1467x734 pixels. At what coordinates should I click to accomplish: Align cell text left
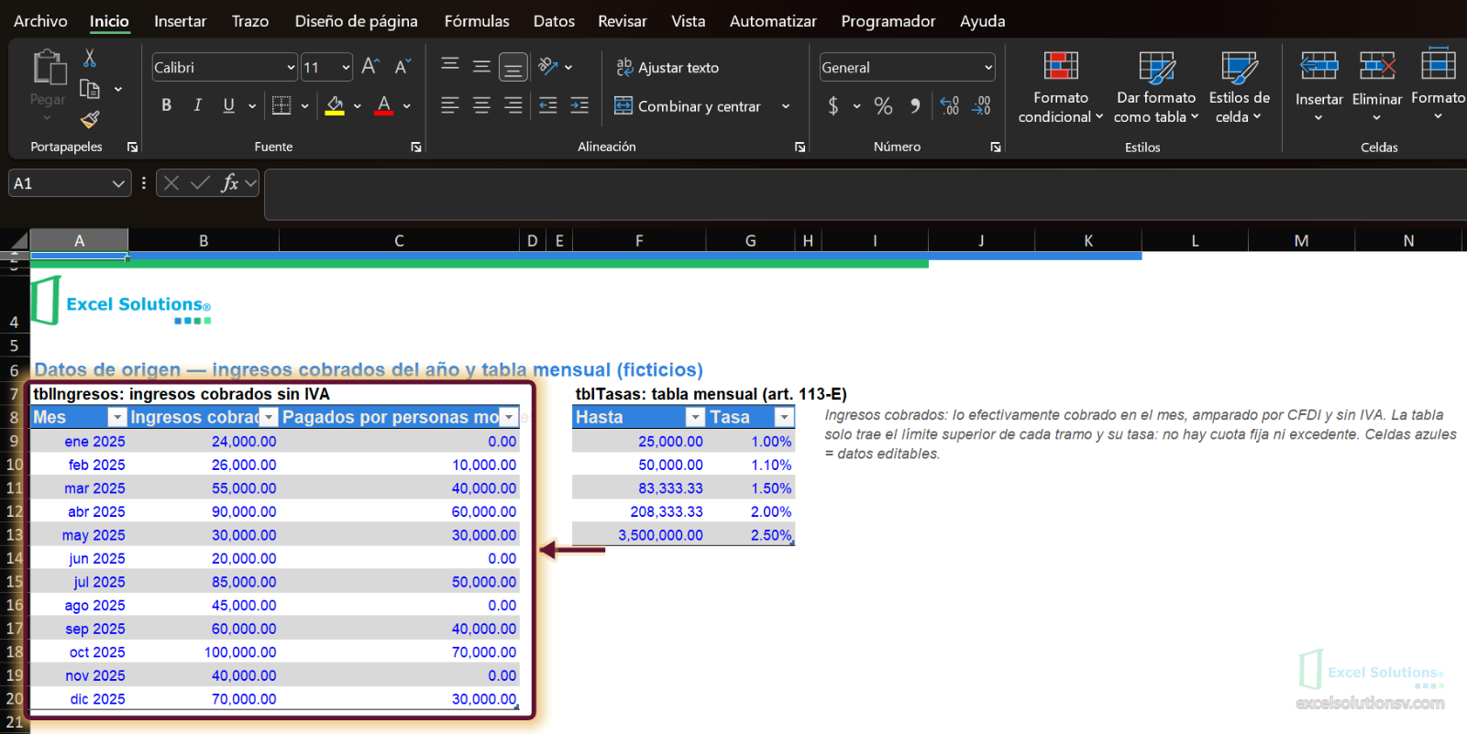point(450,105)
